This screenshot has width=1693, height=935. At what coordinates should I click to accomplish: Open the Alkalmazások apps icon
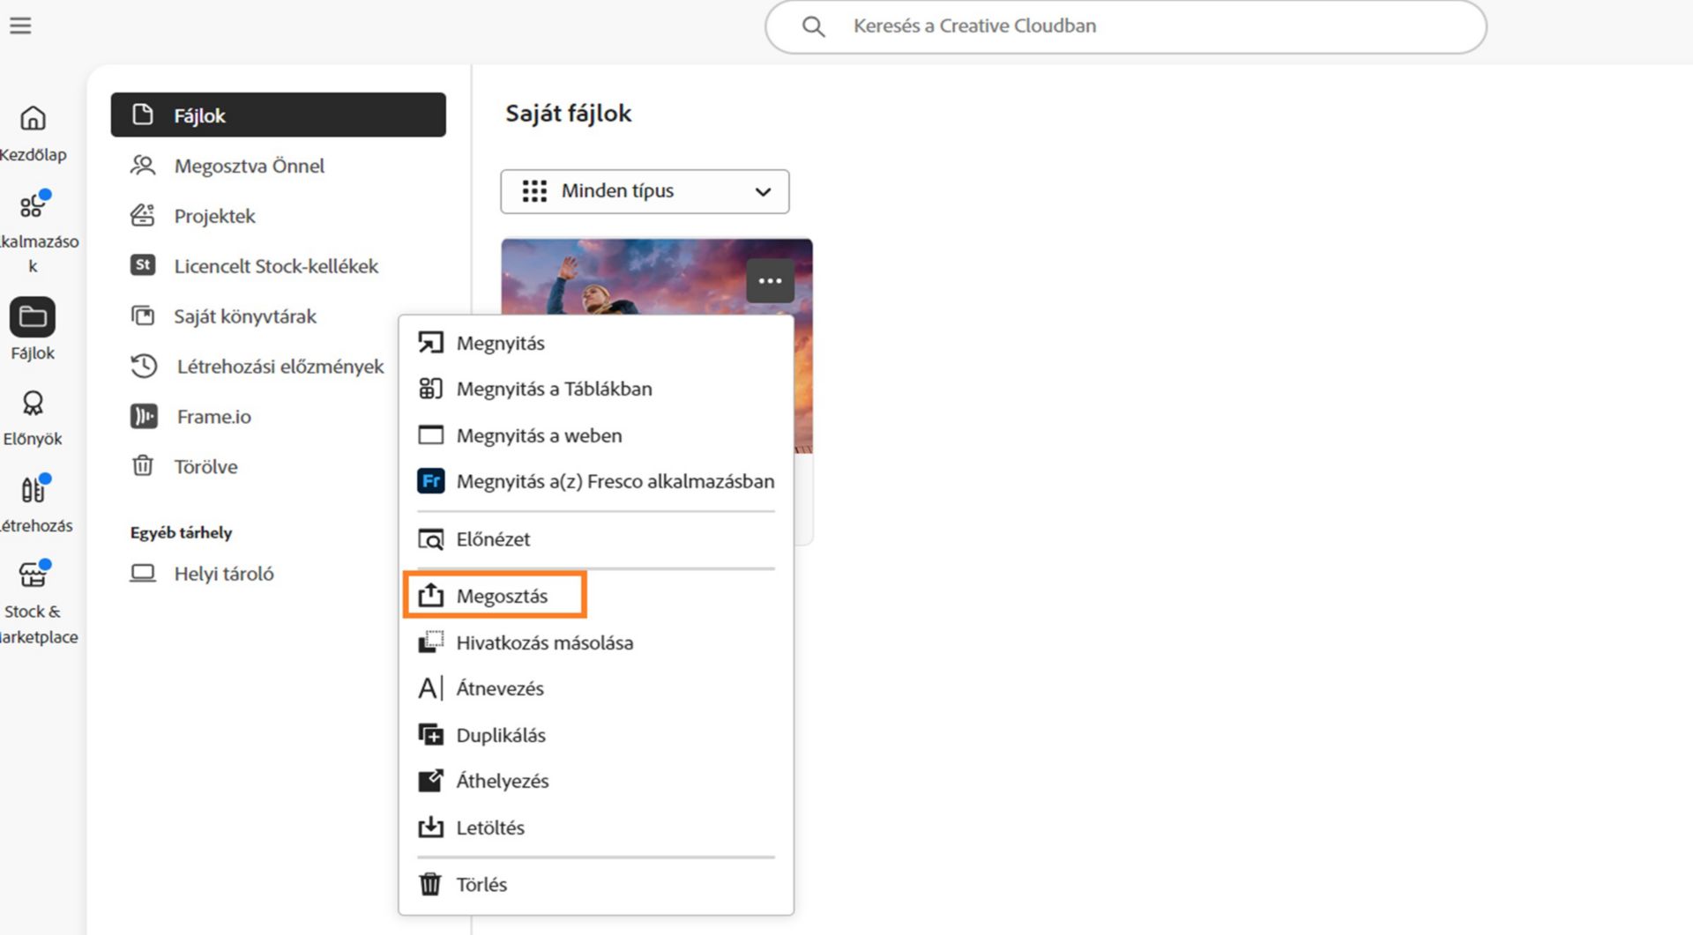33,204
